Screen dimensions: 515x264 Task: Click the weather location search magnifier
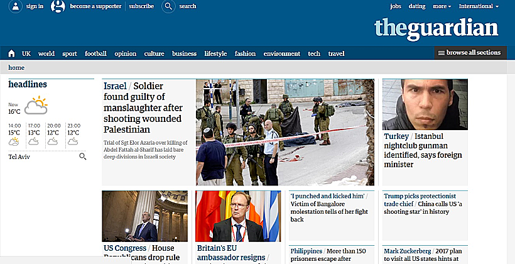click(x=83, y=157)
